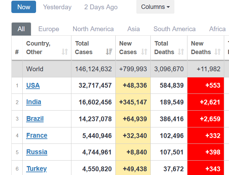Click India new cases +345,147
The image size is (229, 175).
(133, 102)
